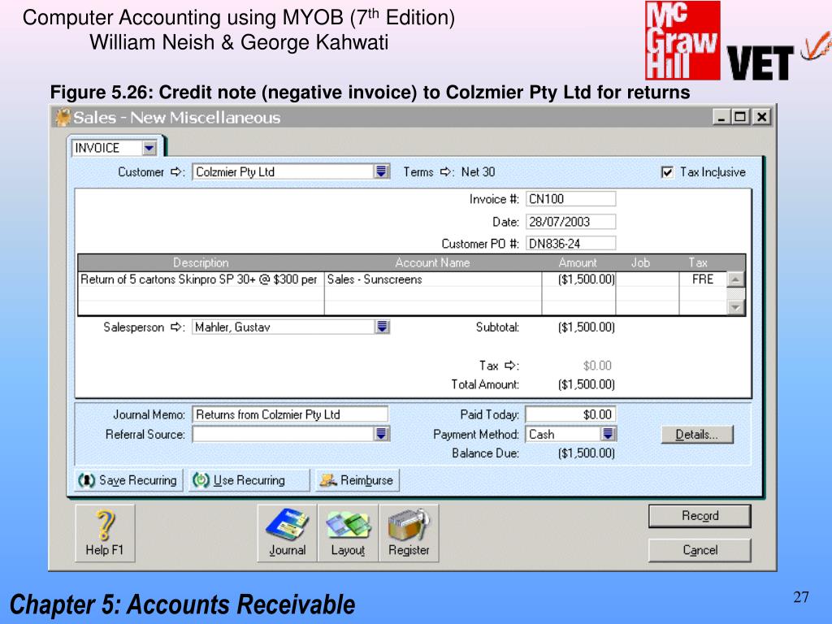Click the Reimburse button

point(357,480)
